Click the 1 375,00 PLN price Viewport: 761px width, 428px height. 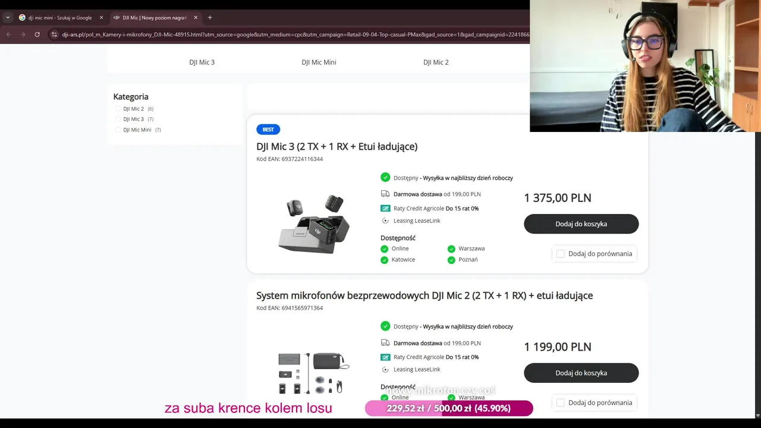(558, 198)
